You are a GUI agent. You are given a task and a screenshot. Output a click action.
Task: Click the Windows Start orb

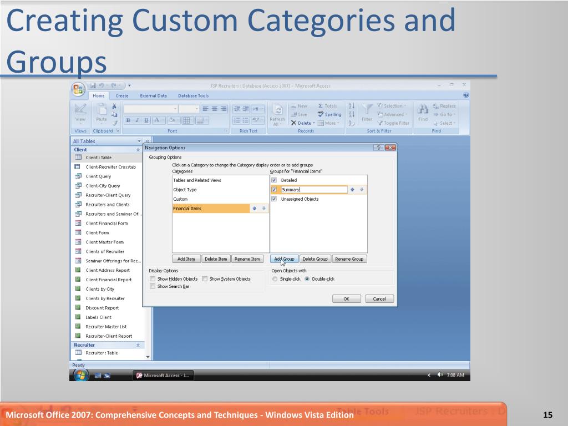[81, 376]
